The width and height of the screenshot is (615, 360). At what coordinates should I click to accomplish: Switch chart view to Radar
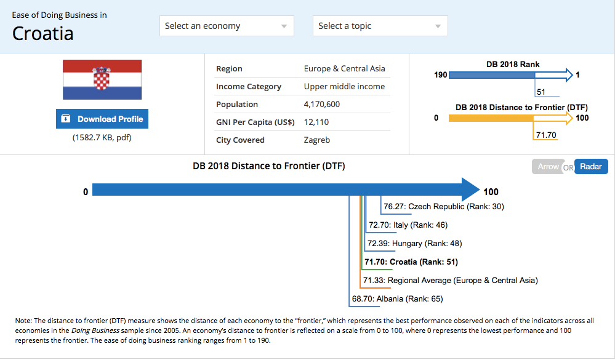[591, 166]
